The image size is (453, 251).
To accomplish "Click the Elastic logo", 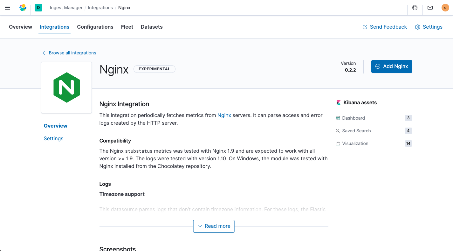I will [23, 8].
